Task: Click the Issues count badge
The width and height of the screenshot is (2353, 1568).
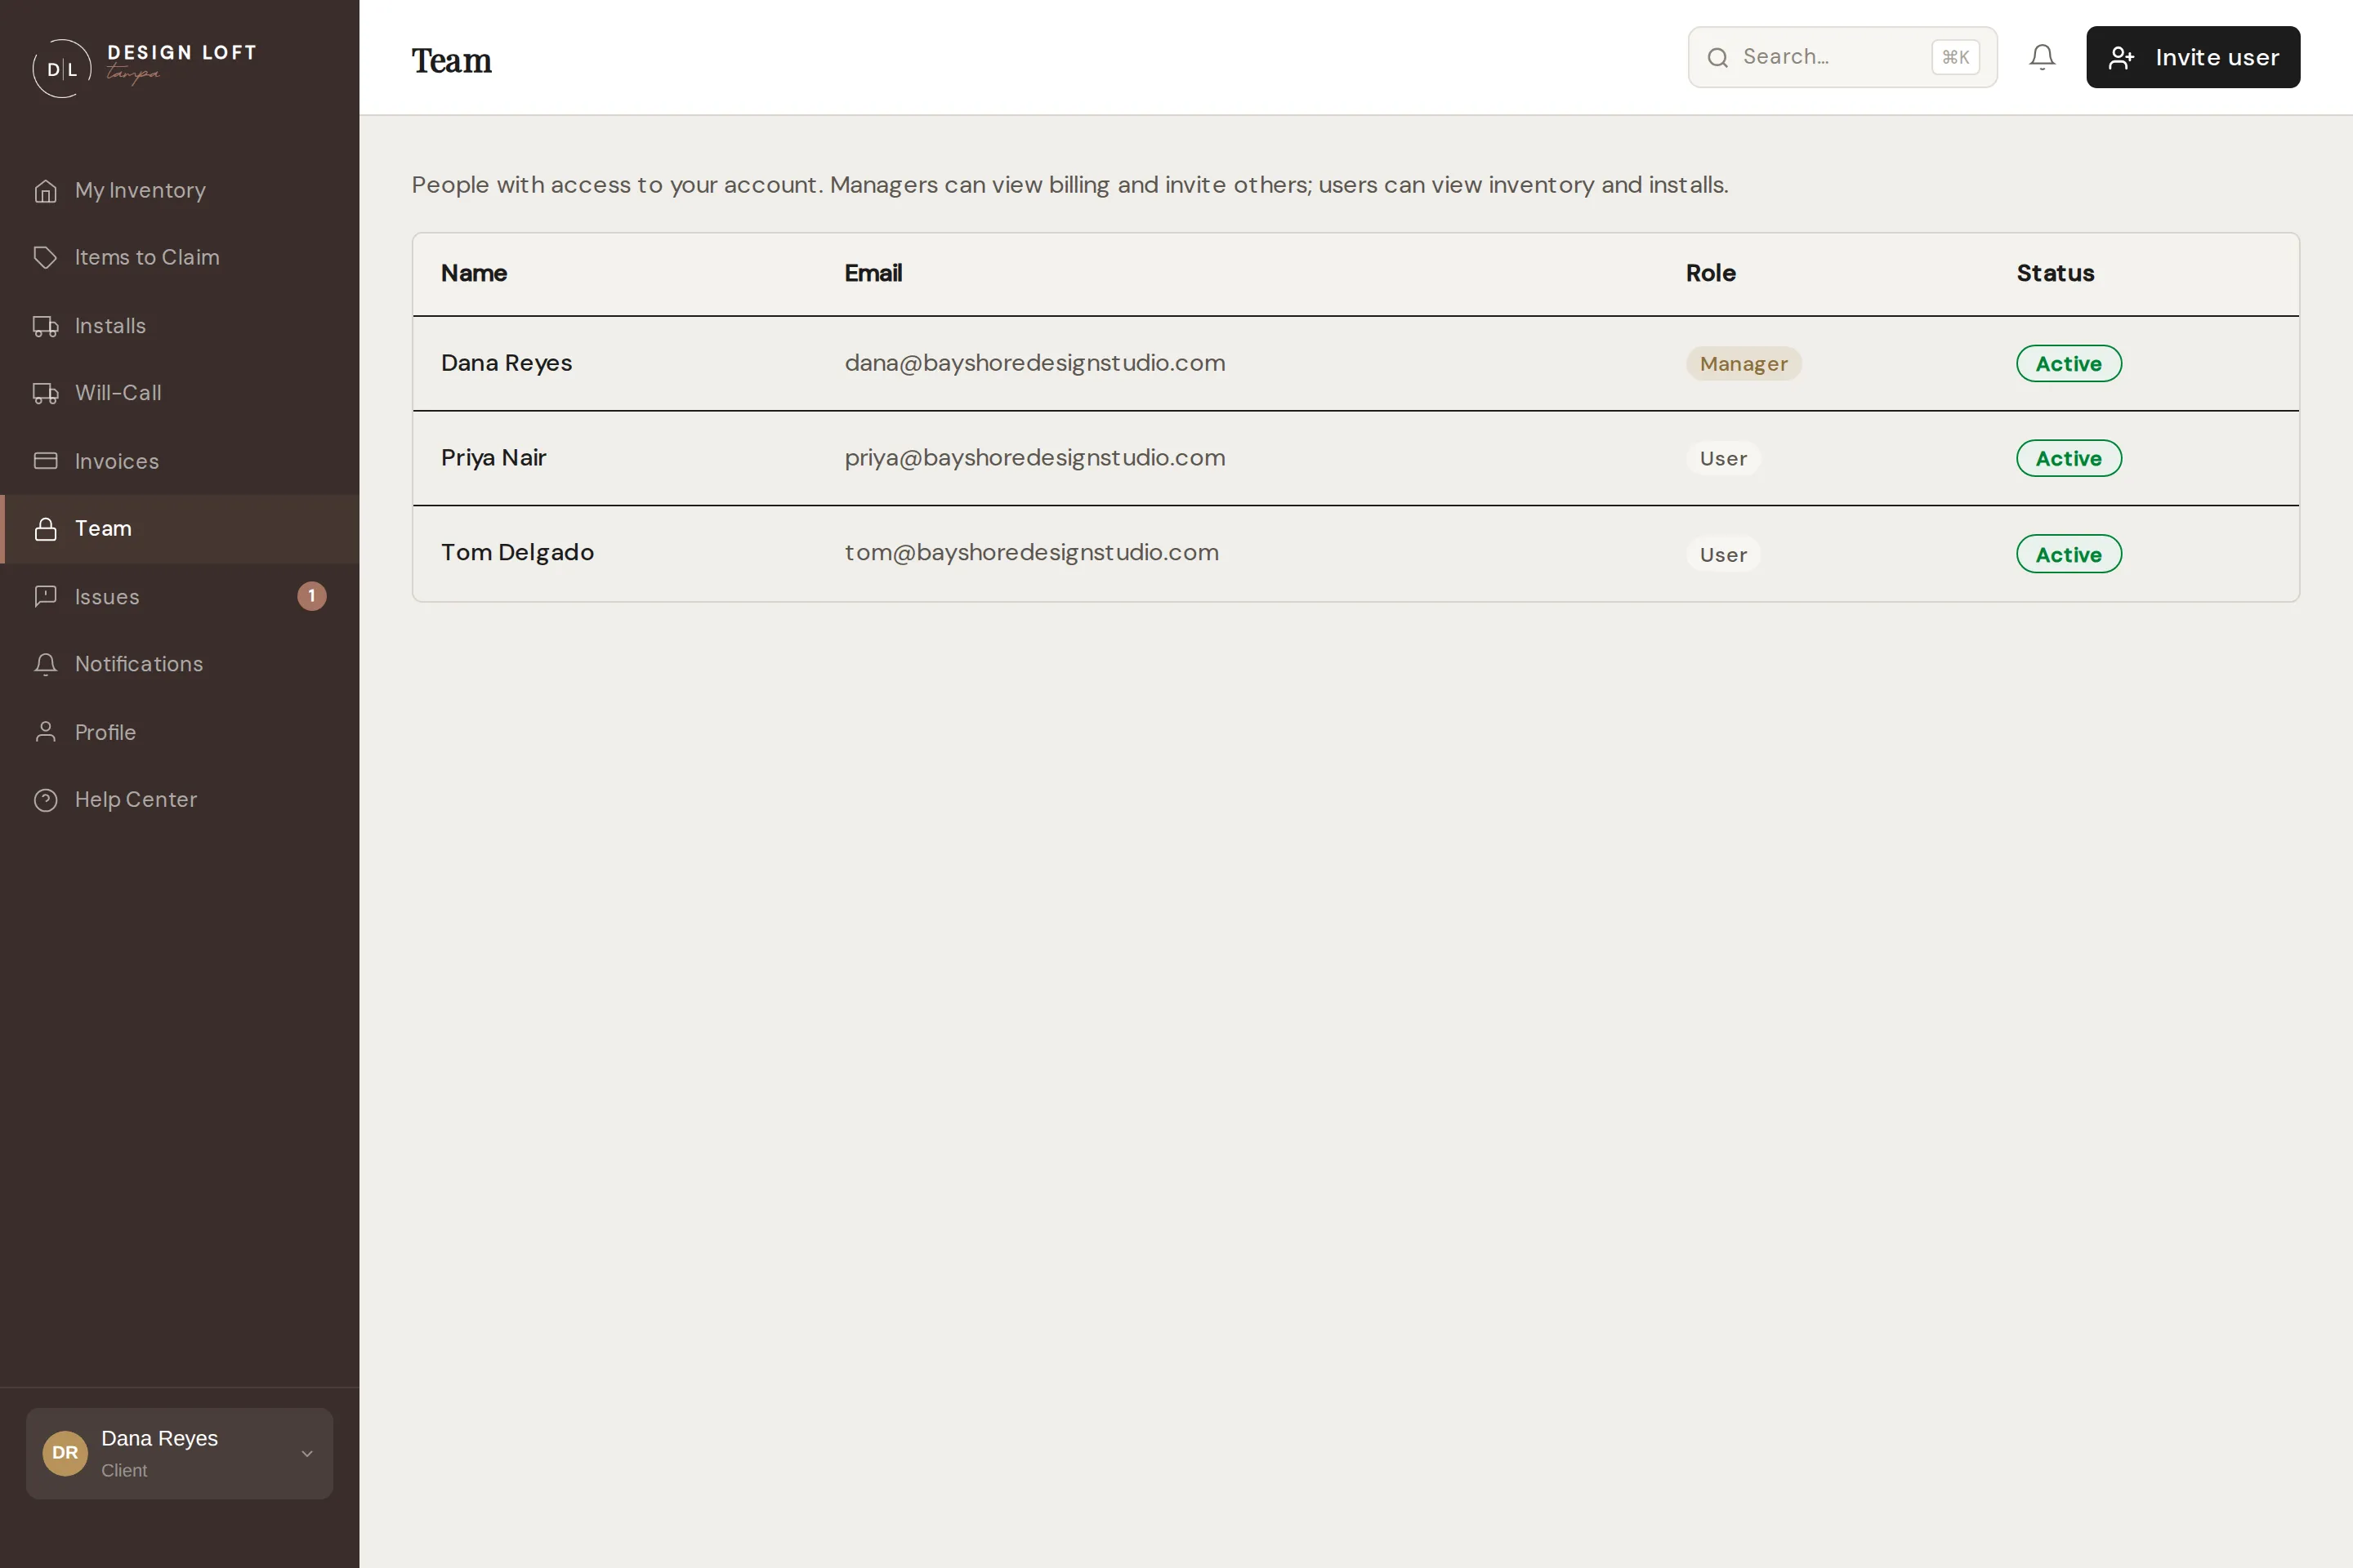Action: click(x=311, y=596)
